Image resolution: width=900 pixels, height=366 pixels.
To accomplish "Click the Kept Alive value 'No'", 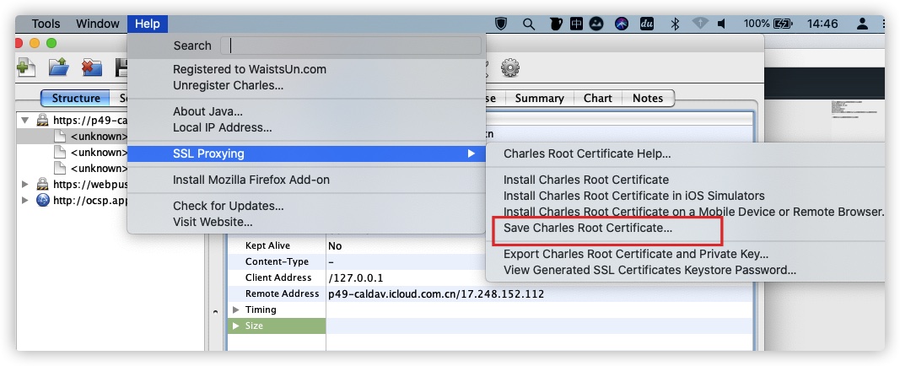I will tap(335, 245).
